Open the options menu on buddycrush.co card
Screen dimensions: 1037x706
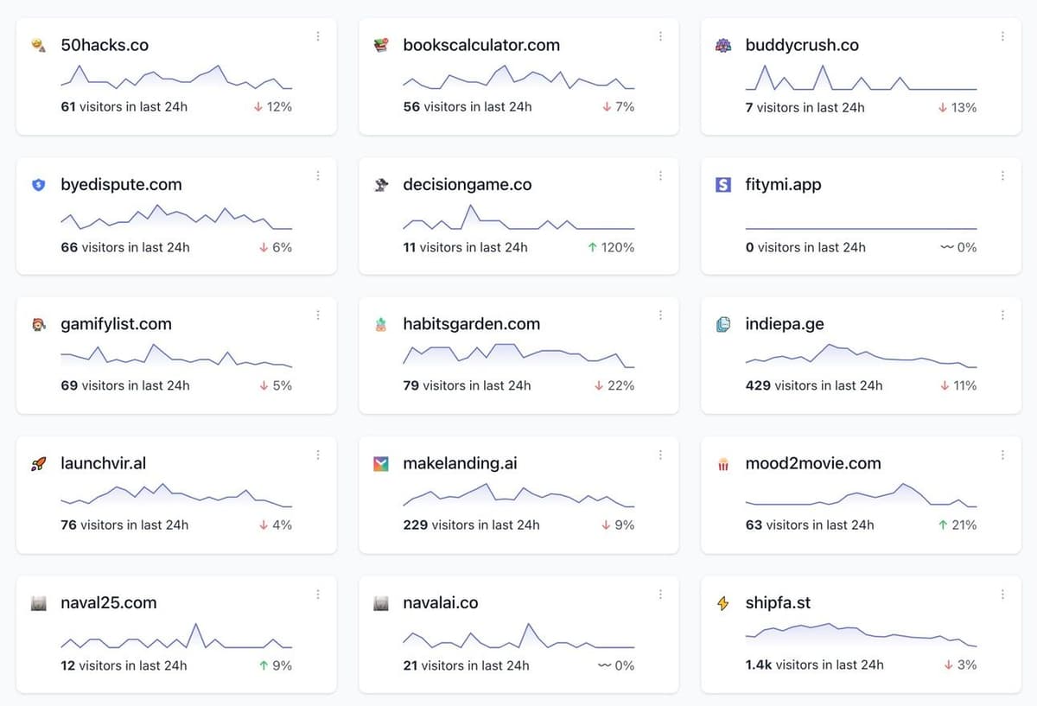point(1002,36)
